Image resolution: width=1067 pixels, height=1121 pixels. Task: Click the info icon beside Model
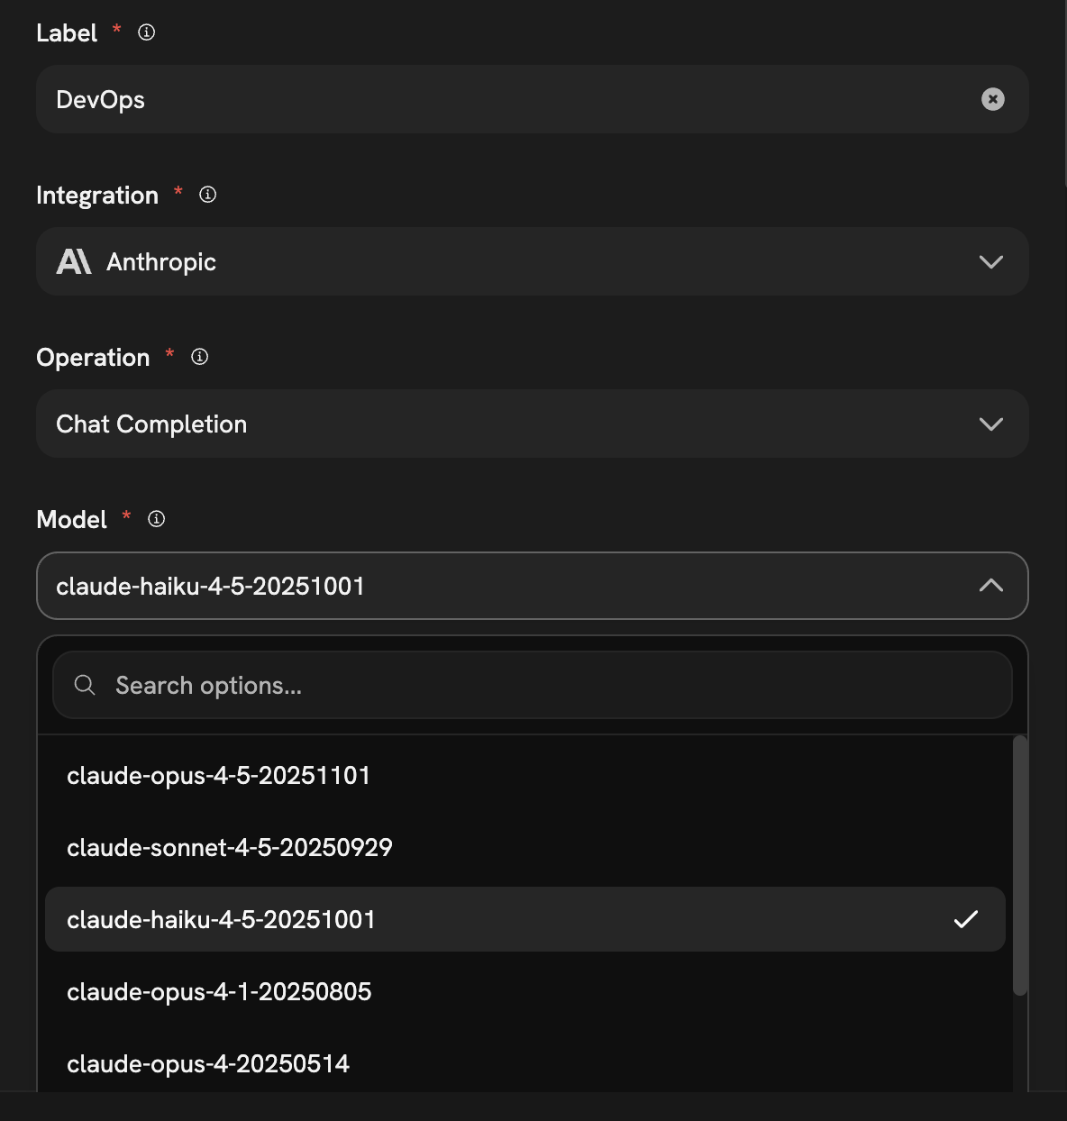coord(157,519)
